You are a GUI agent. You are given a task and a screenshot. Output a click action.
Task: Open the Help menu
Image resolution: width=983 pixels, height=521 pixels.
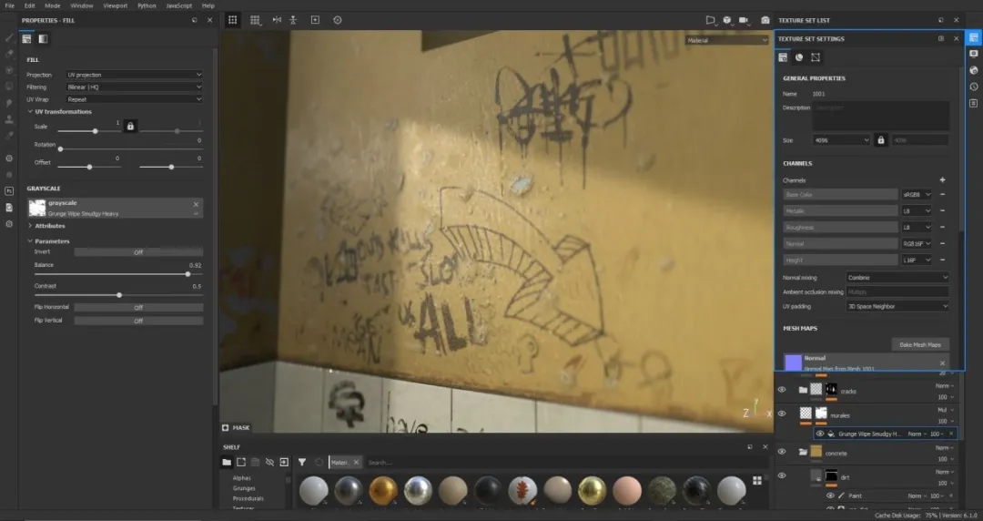[208, 5]
